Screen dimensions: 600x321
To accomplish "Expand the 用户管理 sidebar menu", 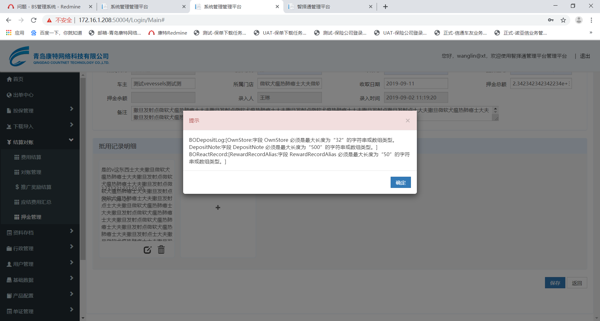I will pos(40,264).
